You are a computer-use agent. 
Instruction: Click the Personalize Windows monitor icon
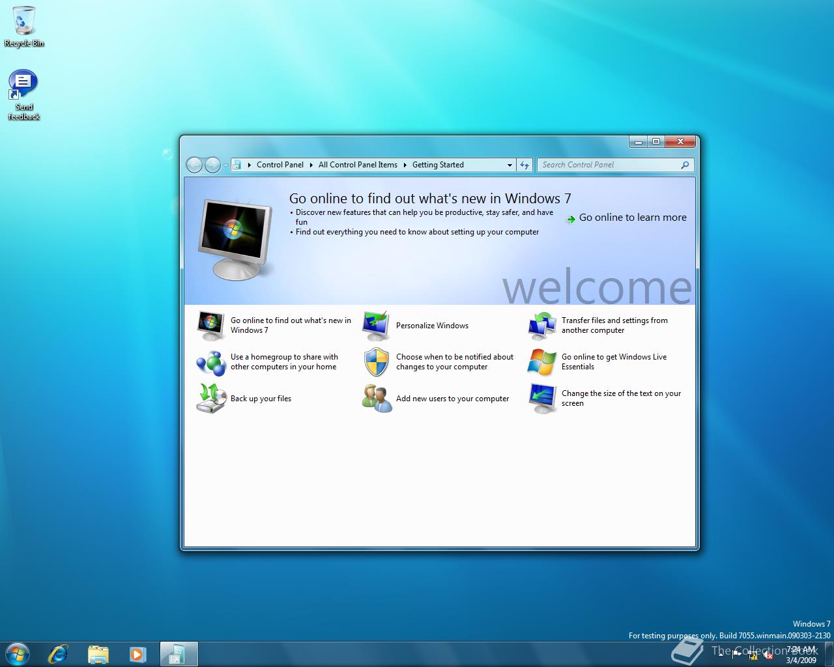(377, 326)
